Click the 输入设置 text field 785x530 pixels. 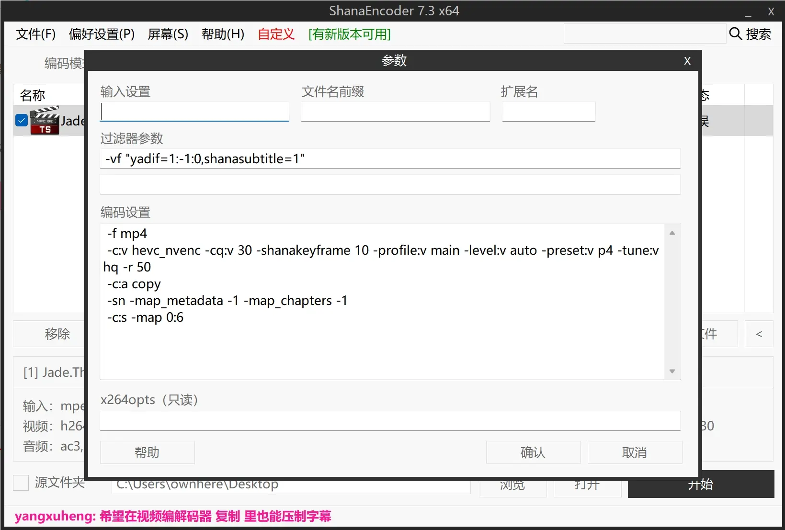tap(194, 112)
